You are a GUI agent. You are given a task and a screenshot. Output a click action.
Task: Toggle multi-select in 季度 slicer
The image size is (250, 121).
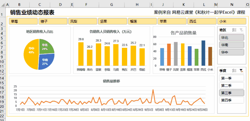[234, 71]
